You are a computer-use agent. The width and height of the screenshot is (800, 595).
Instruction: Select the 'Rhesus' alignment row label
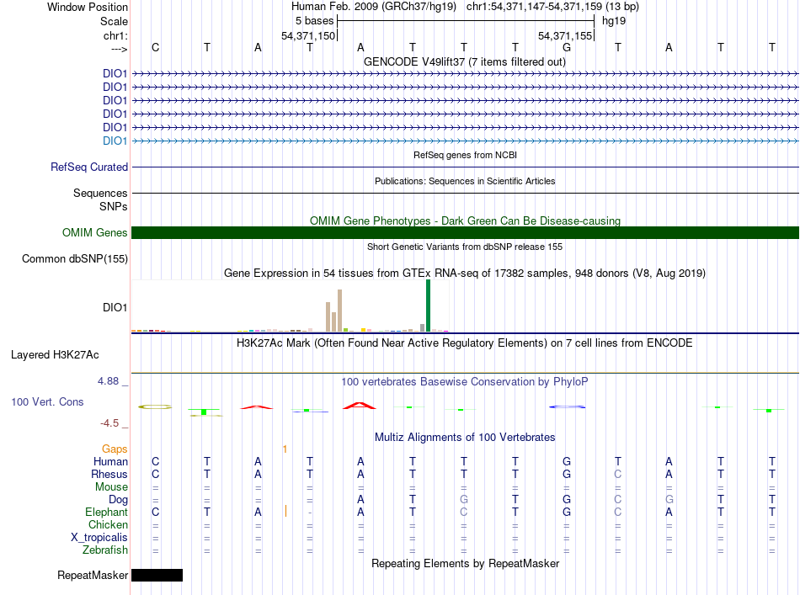(x=109, y=474)
